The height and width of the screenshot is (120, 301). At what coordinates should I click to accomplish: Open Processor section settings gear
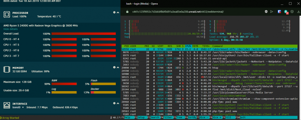(114, 12)
